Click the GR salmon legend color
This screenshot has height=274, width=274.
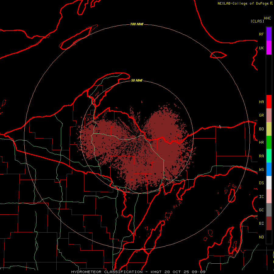click(269, 115)
